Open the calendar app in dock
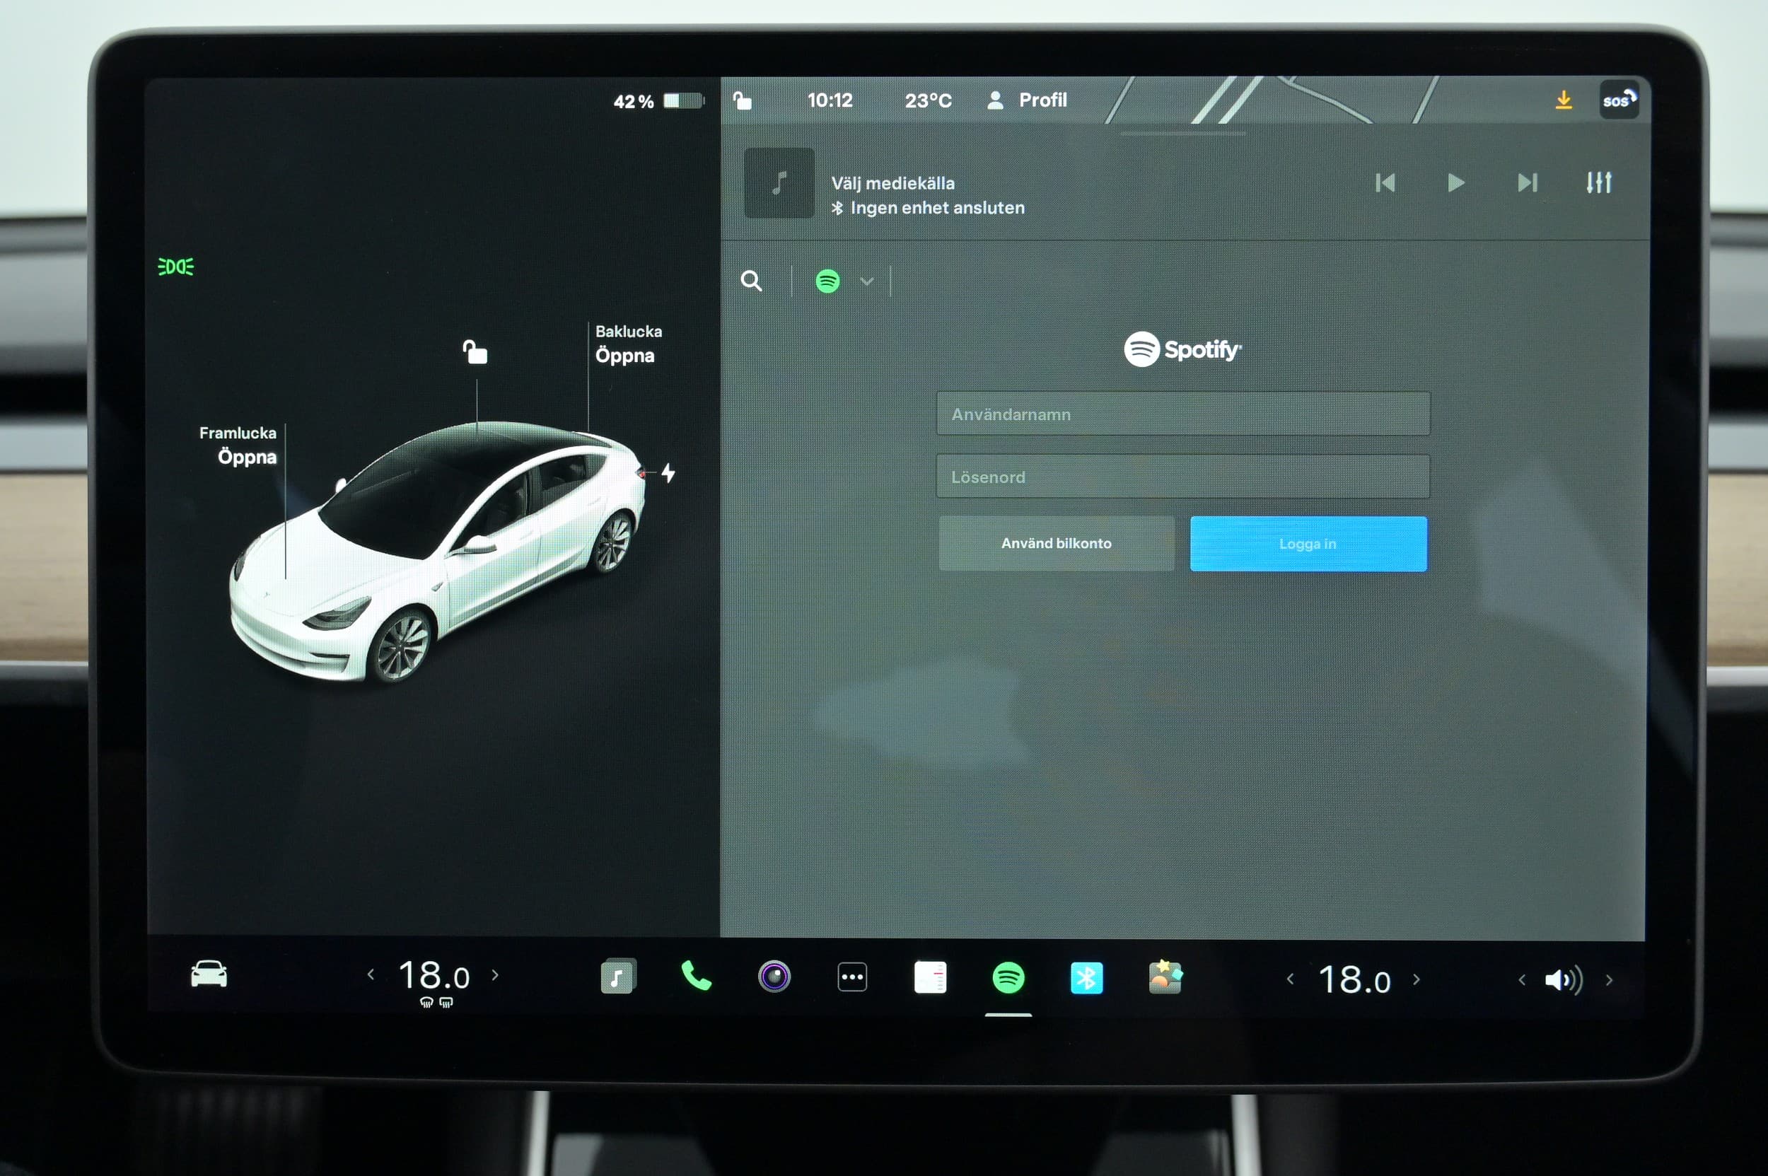Screen dimensions: 1768x1176 [x=930, y=977]
